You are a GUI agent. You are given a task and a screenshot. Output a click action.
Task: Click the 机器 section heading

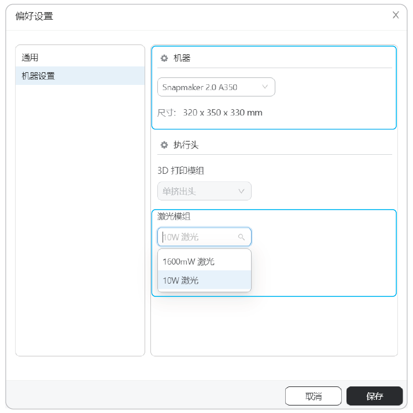pos(182,58)
